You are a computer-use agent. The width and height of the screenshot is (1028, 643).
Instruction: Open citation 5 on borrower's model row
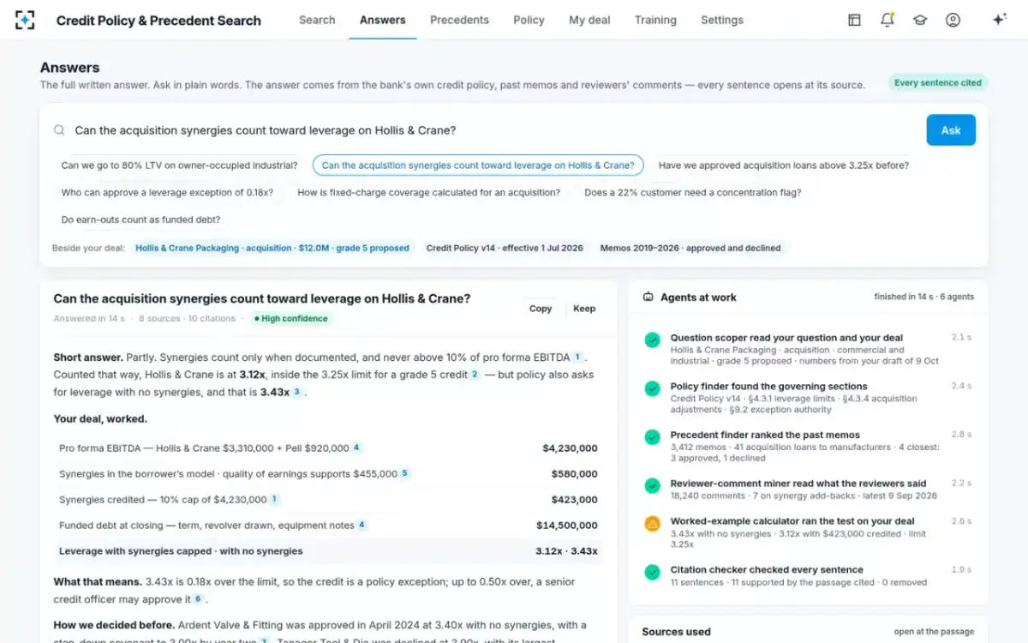pyautogui.click(x=405, y=473)
